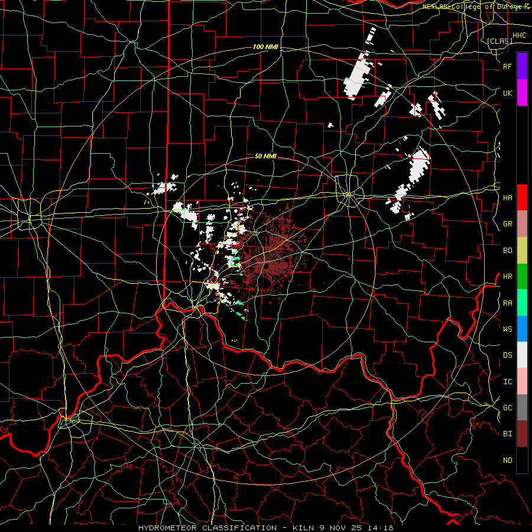Click the RA light green legend swatch

click(522, 303)
